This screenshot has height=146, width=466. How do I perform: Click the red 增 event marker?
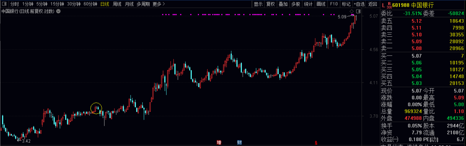coord(219,143)
